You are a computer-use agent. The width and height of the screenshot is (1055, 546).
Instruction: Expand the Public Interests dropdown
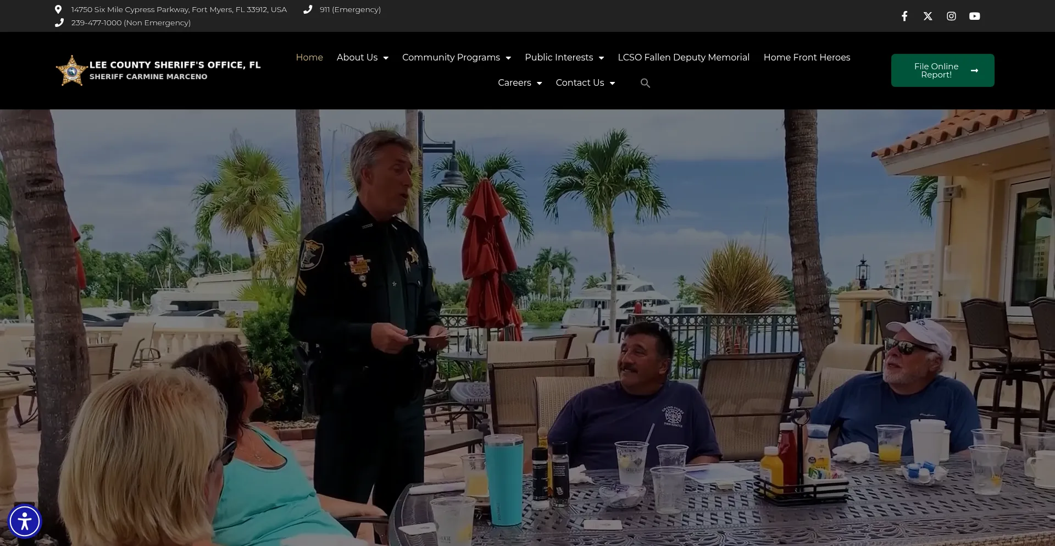tap(564, 58)
